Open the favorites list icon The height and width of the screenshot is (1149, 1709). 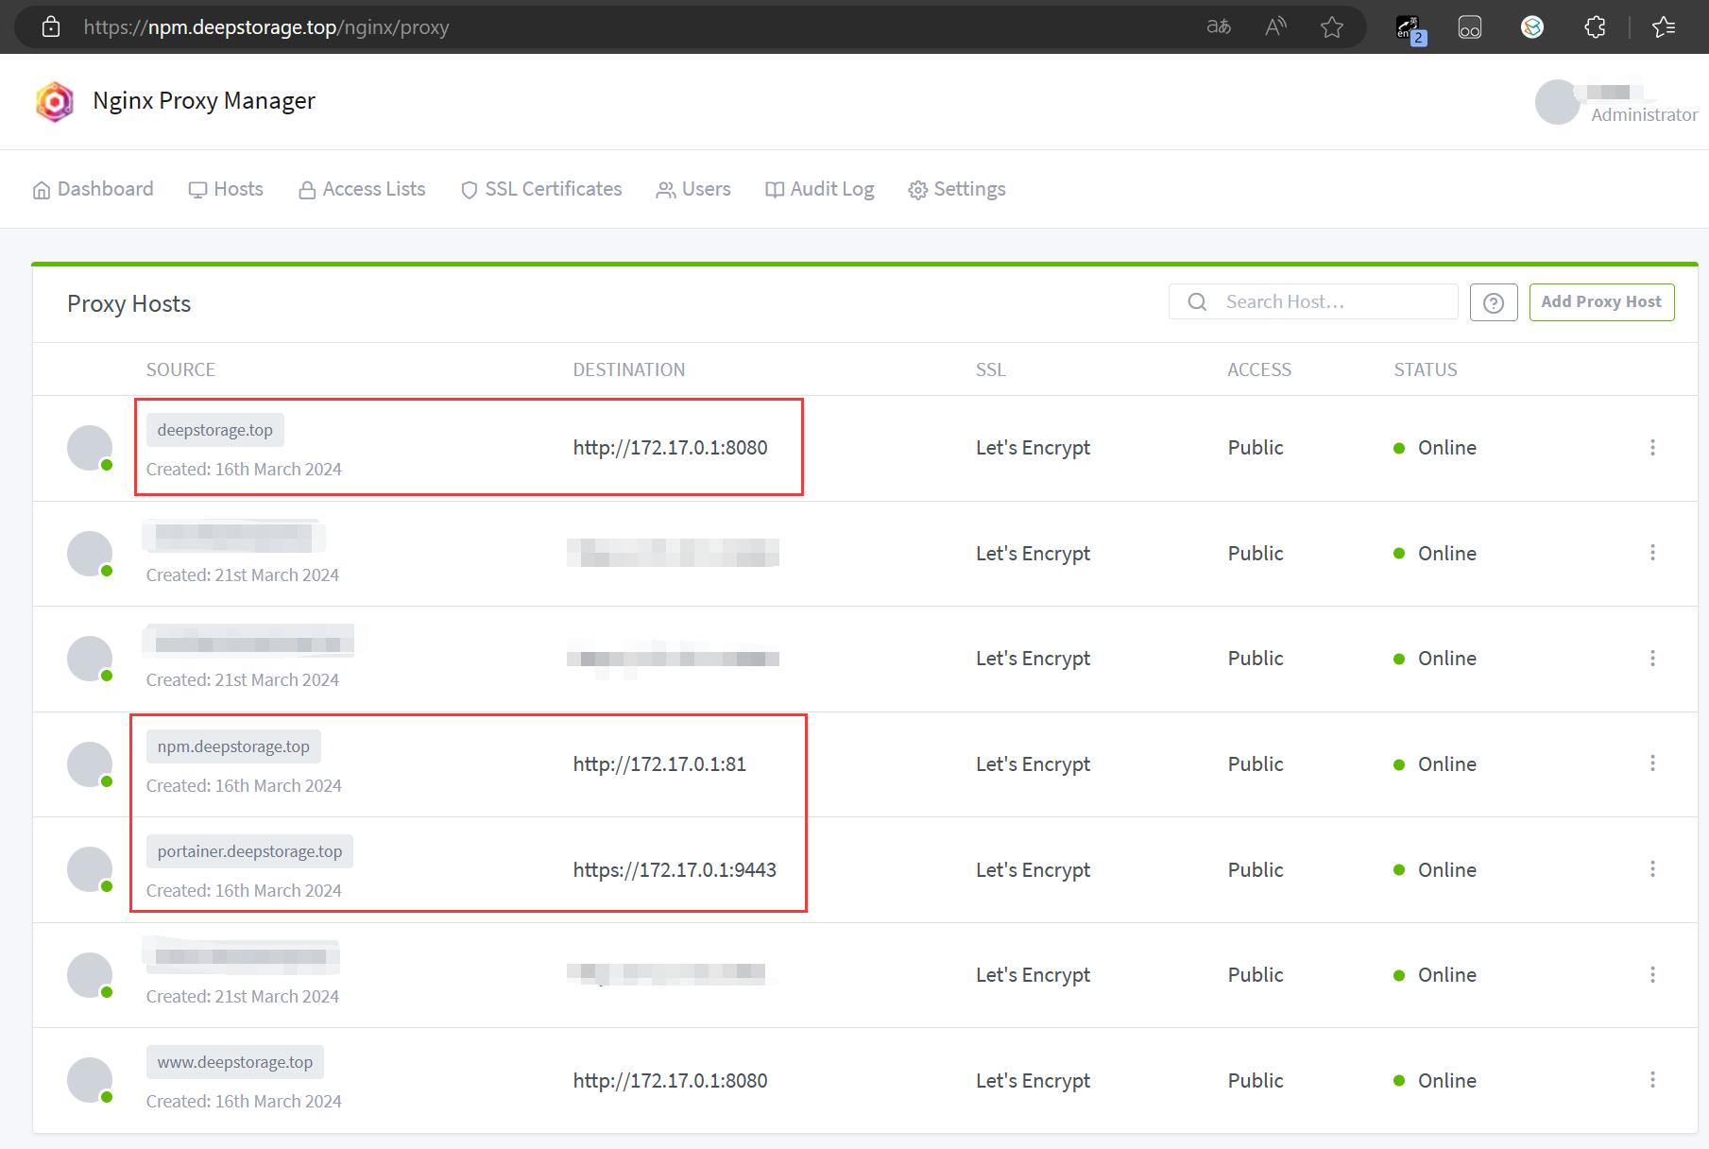coord(1665,26)
